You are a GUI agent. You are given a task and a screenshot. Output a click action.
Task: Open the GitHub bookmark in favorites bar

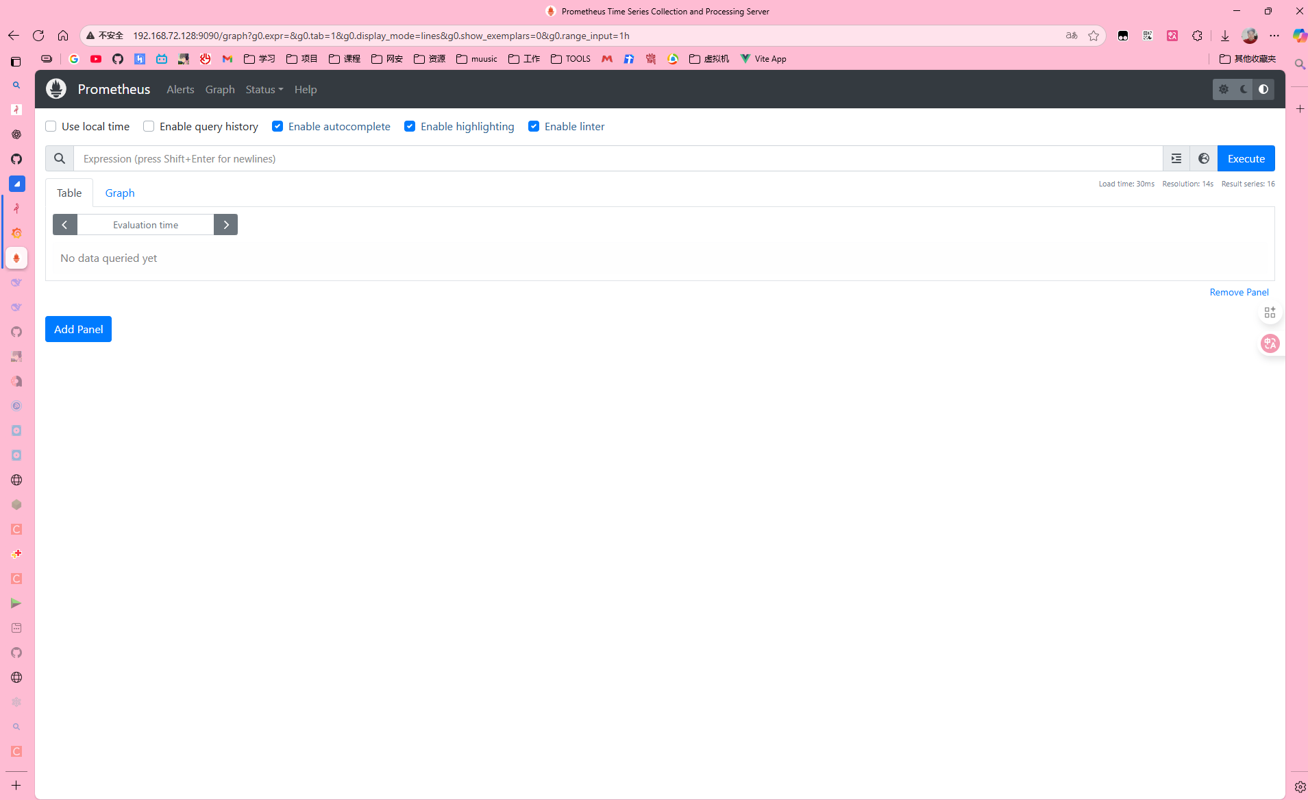click(x=118, y=59)
